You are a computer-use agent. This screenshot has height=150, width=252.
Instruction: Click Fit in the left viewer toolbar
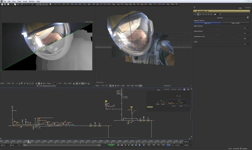[13, 83]
